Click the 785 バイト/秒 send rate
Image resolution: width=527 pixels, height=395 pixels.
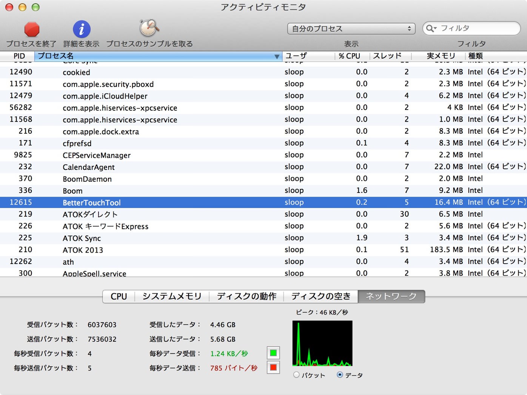tap(234, 368)
